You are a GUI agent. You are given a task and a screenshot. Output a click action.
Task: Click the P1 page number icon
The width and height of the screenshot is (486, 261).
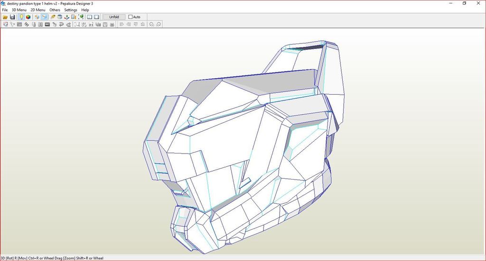pyautogui.click(x=91, y=25)
